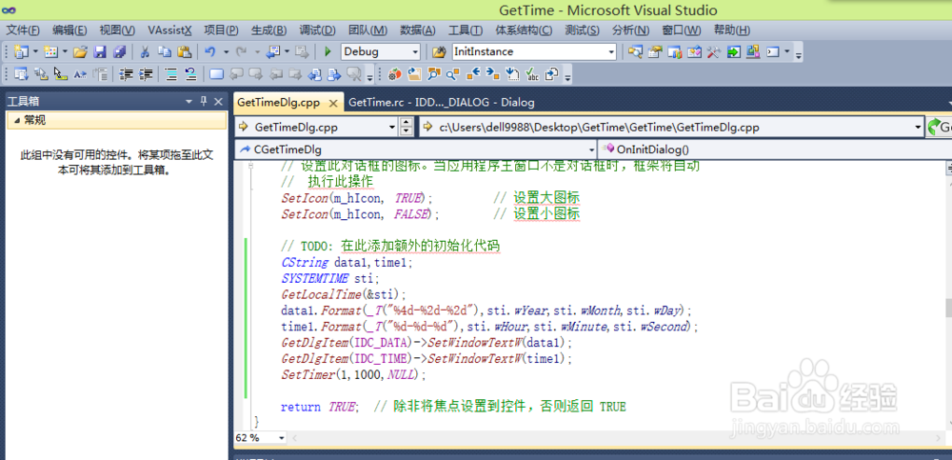Cut selection with the scissors icon
The width and height of the screenshot is (952, 460).
145,51
